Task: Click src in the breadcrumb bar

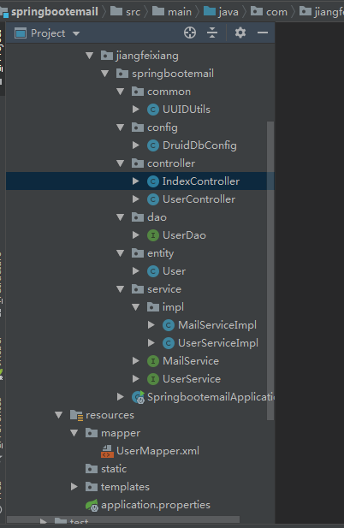Action: click(x=133, y=12)
